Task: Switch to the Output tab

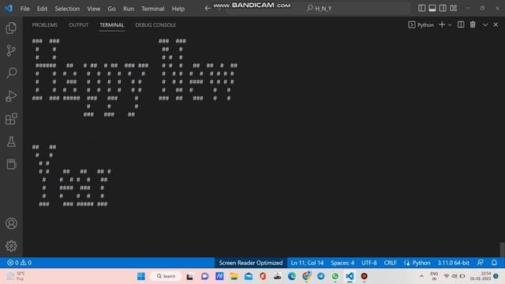Action: tap(79, 24)
